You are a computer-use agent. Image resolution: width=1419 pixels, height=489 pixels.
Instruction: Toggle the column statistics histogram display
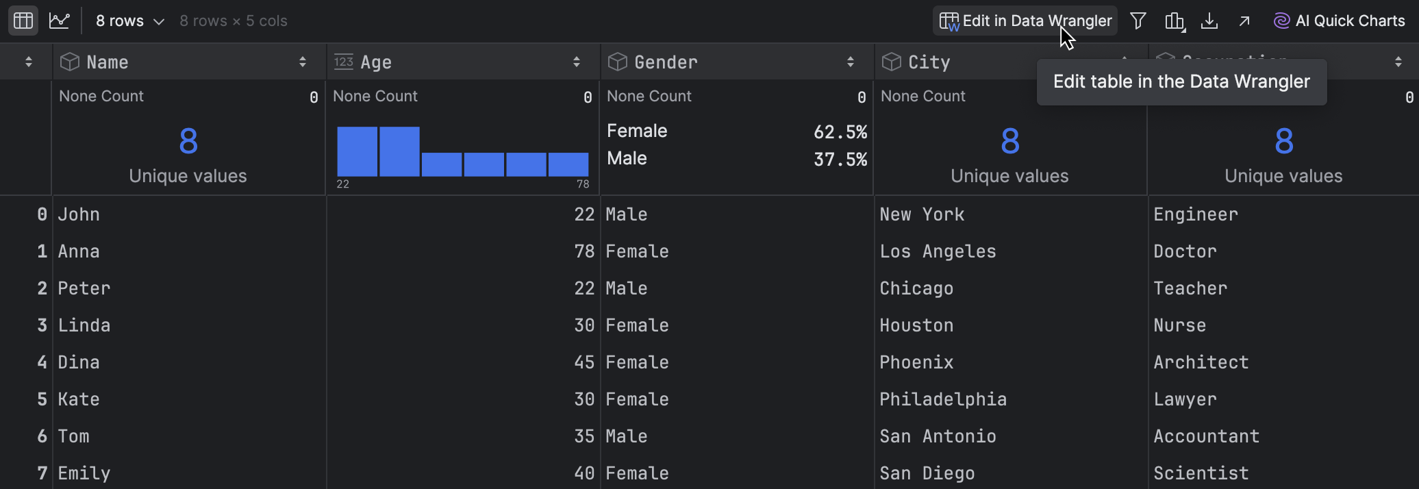(1174, 21)
